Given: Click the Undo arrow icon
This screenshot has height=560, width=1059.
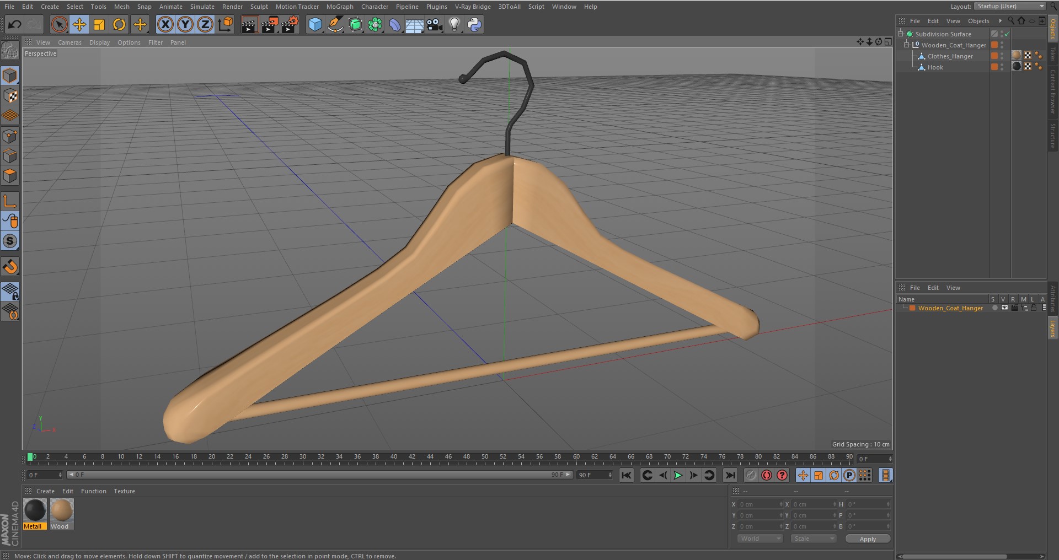Looking at the screenshot, I should (x=14, y=24).
